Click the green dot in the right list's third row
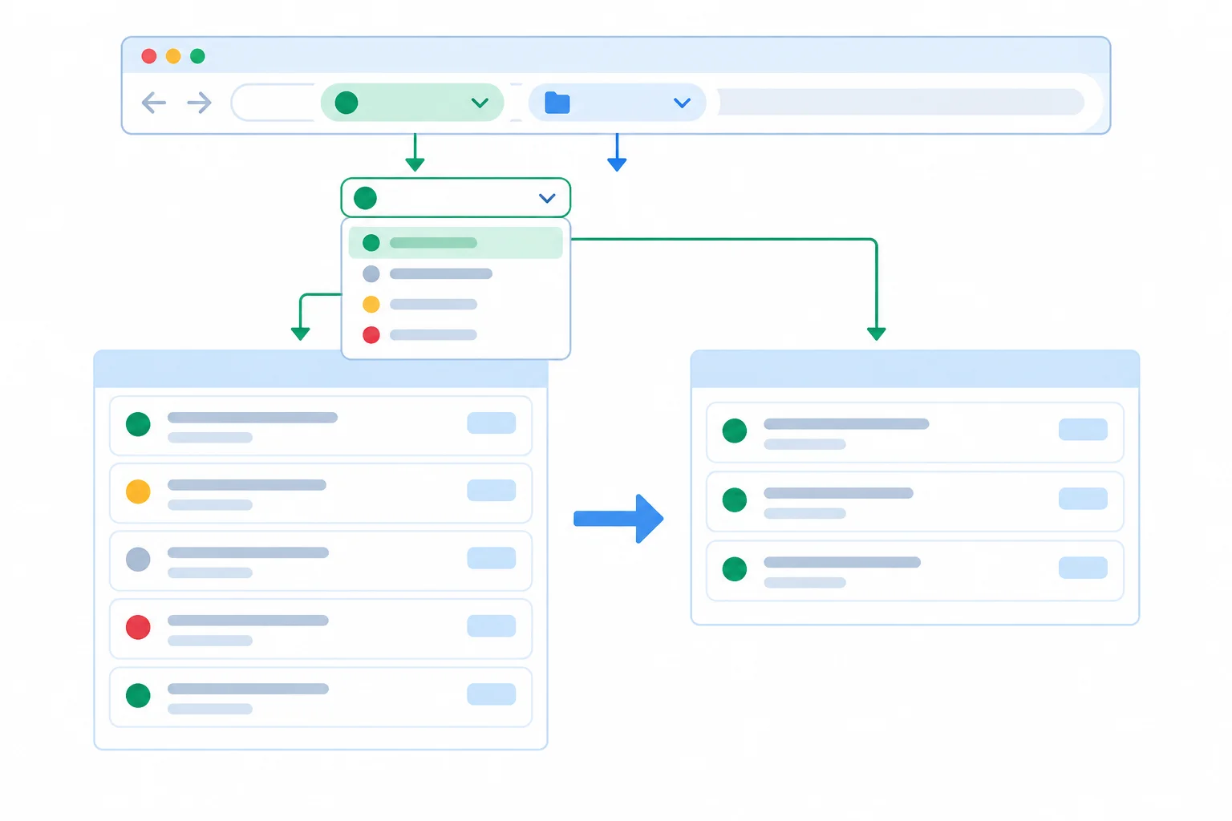 735,568
